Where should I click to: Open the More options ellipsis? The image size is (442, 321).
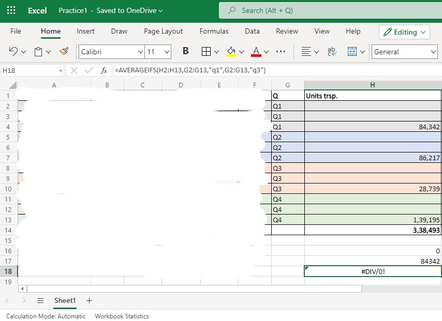click(281, 52)
